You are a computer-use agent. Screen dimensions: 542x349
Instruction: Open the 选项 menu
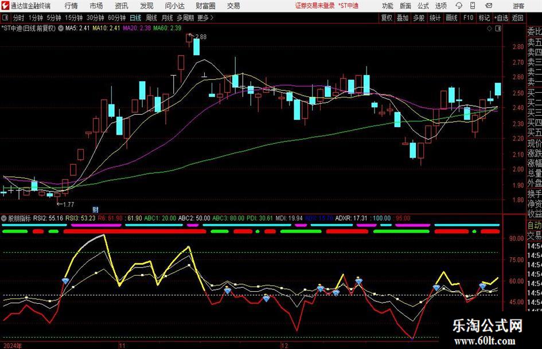[x=440, y=6]
